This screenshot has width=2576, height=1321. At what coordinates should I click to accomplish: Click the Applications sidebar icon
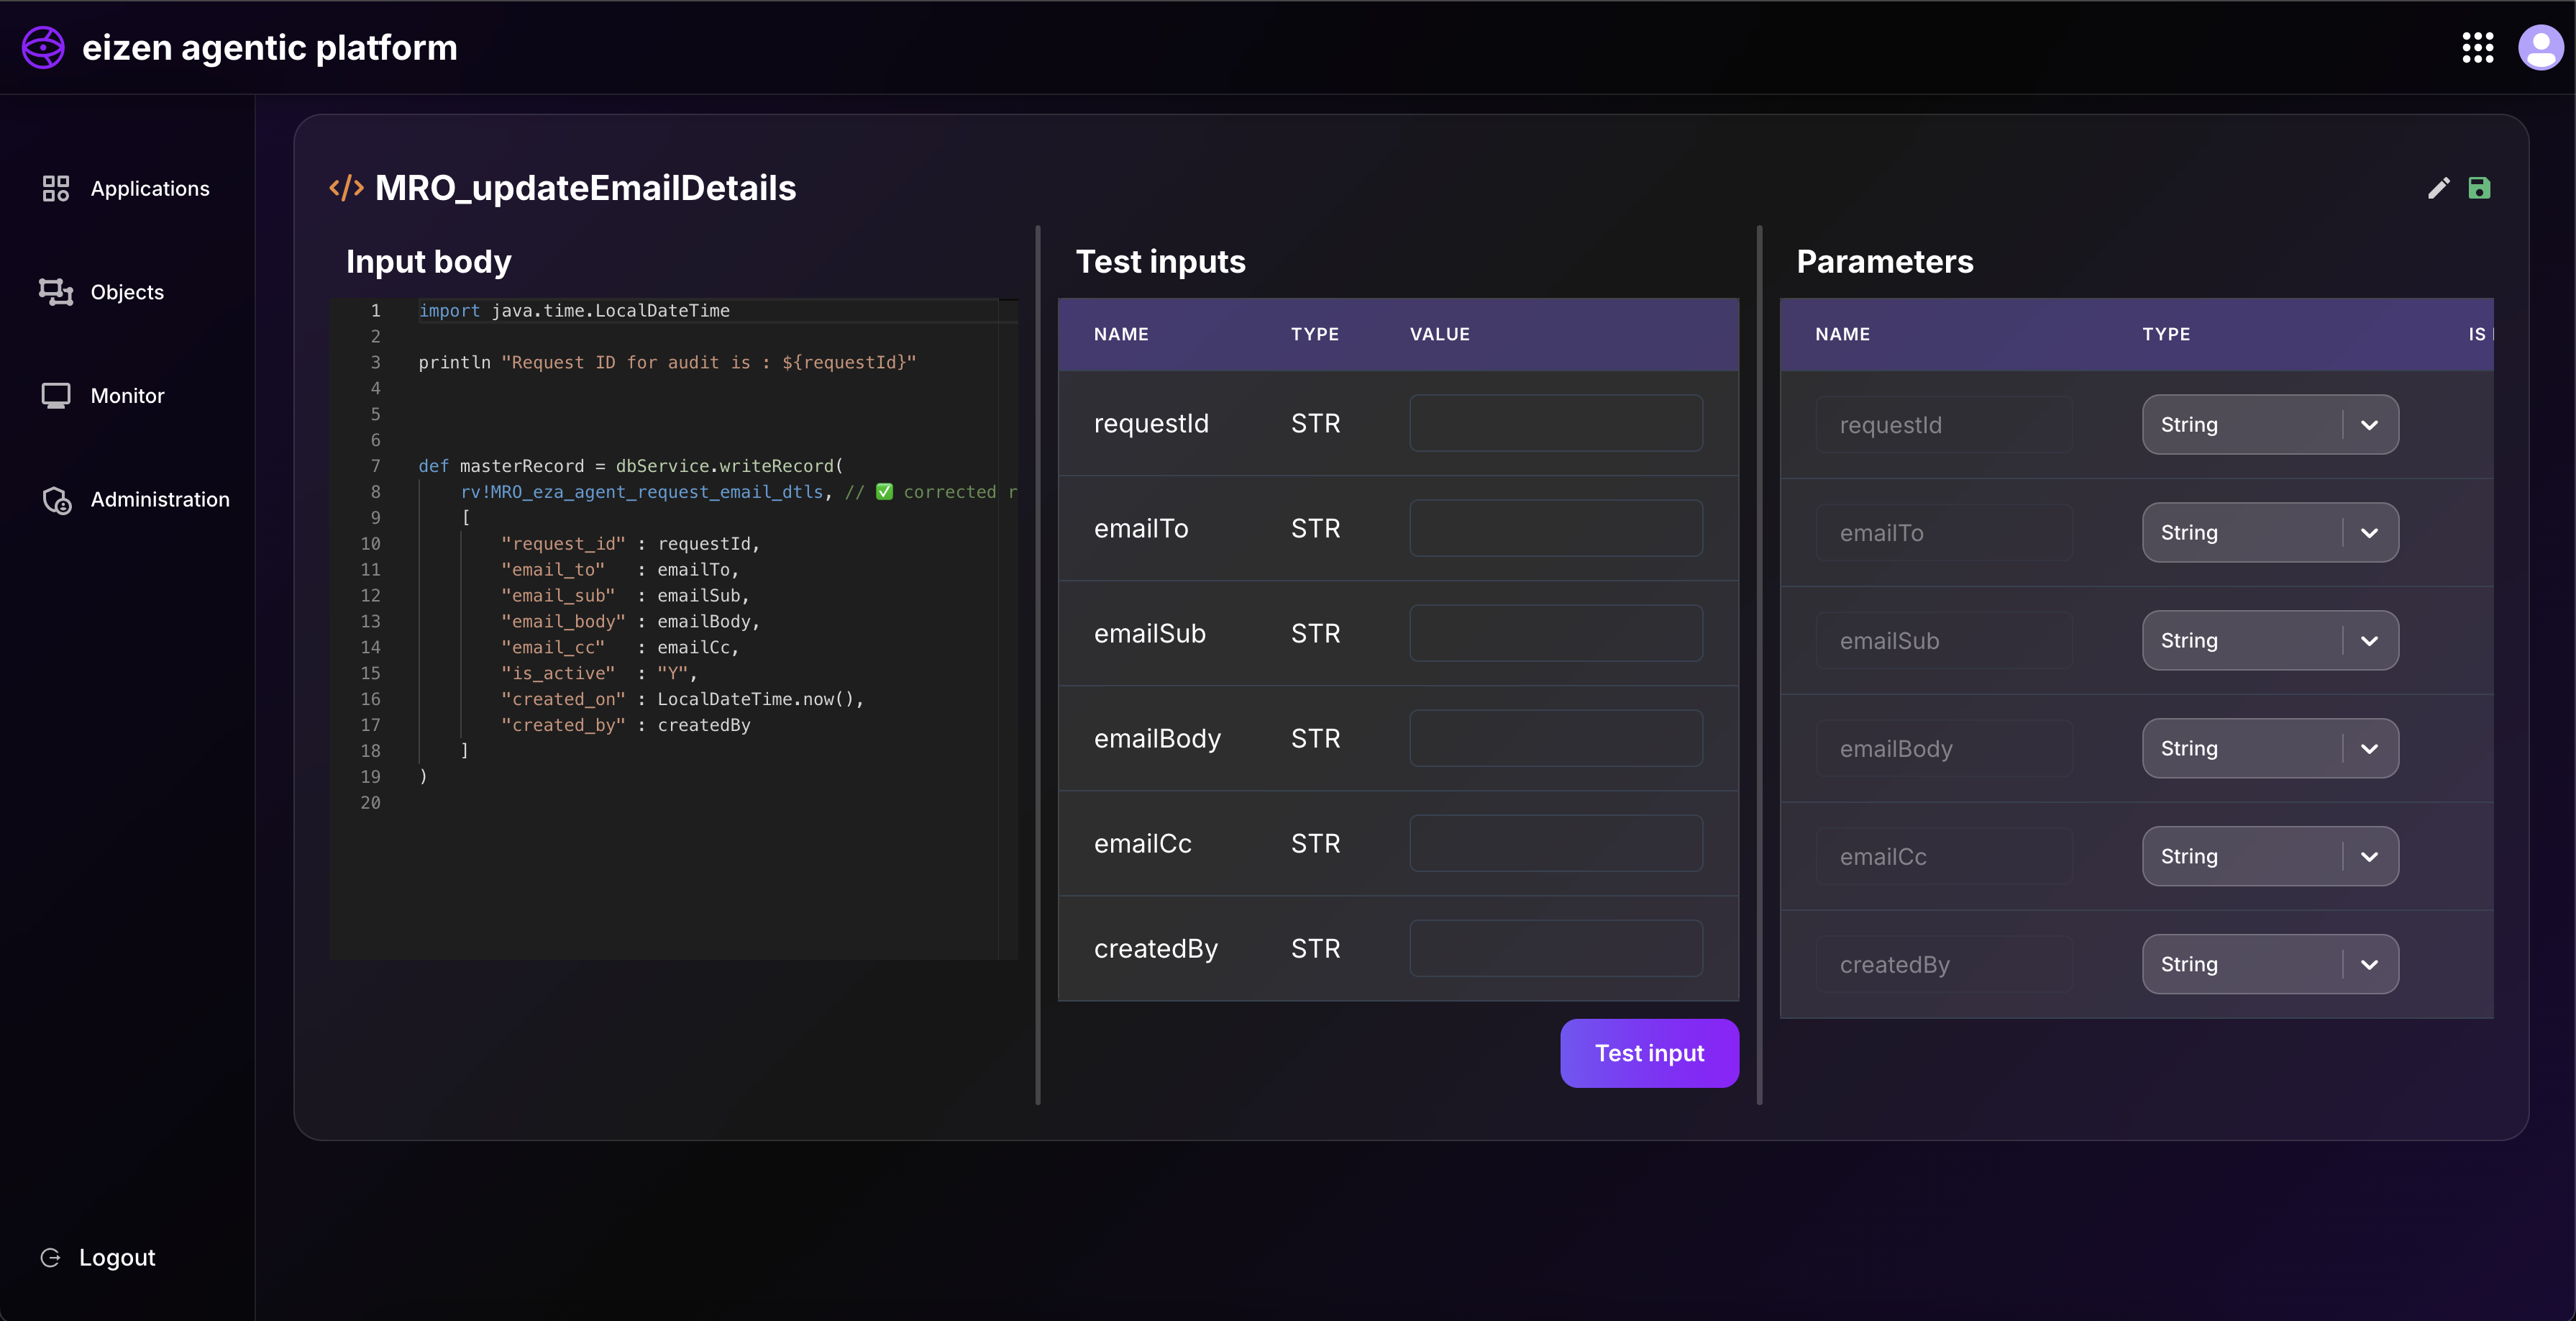coord(56,188)
